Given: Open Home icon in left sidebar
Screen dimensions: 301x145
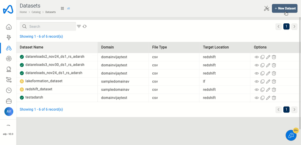Looking at the screenshot, I should [x=9, y=27].
